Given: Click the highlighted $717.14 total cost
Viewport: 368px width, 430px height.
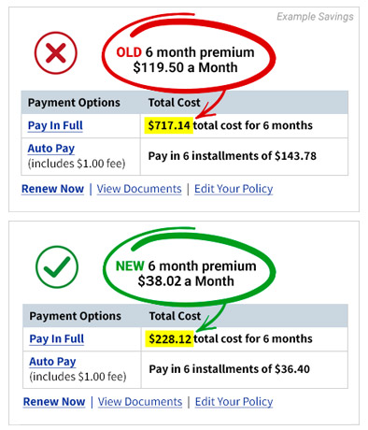Looking at the screenshot, I should click(169, 125).
